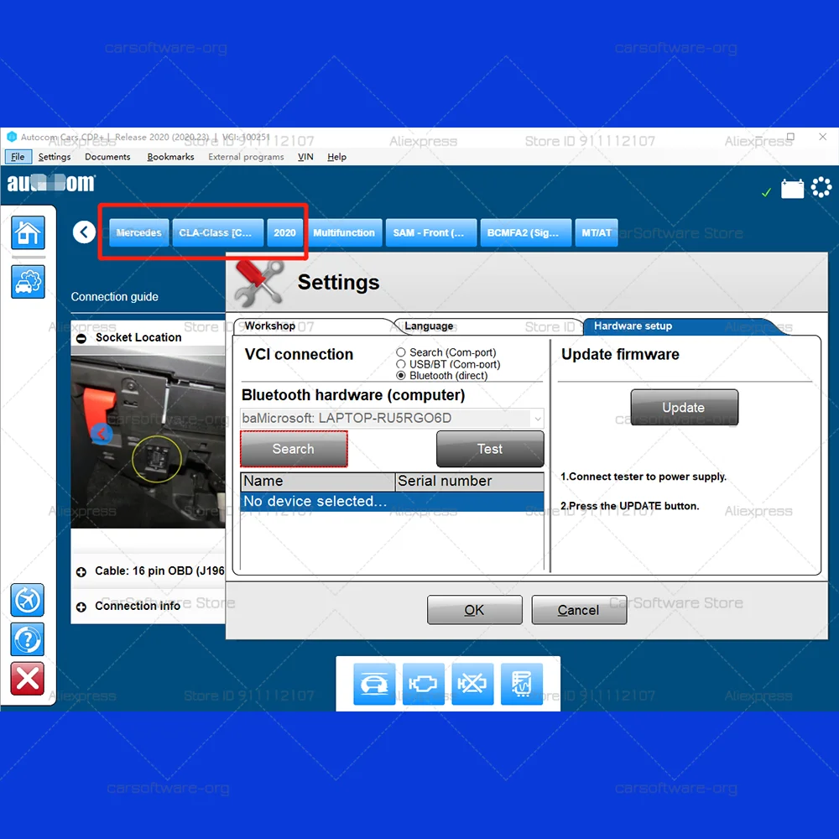Click the Test button

point(490,449)
